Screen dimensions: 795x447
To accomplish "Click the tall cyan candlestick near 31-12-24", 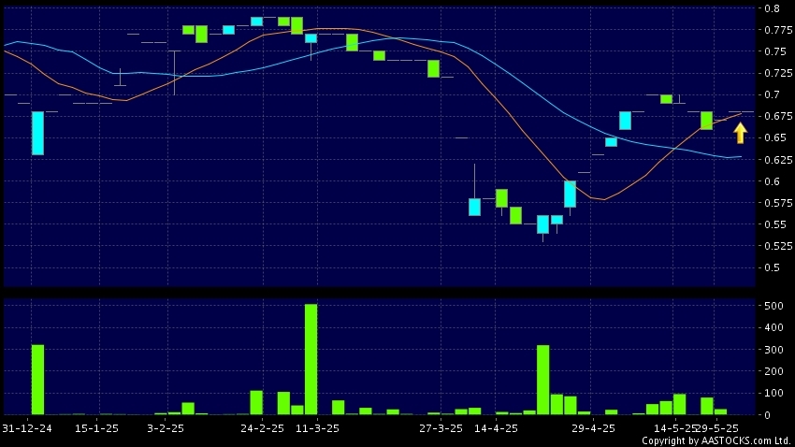I will 37,134.
